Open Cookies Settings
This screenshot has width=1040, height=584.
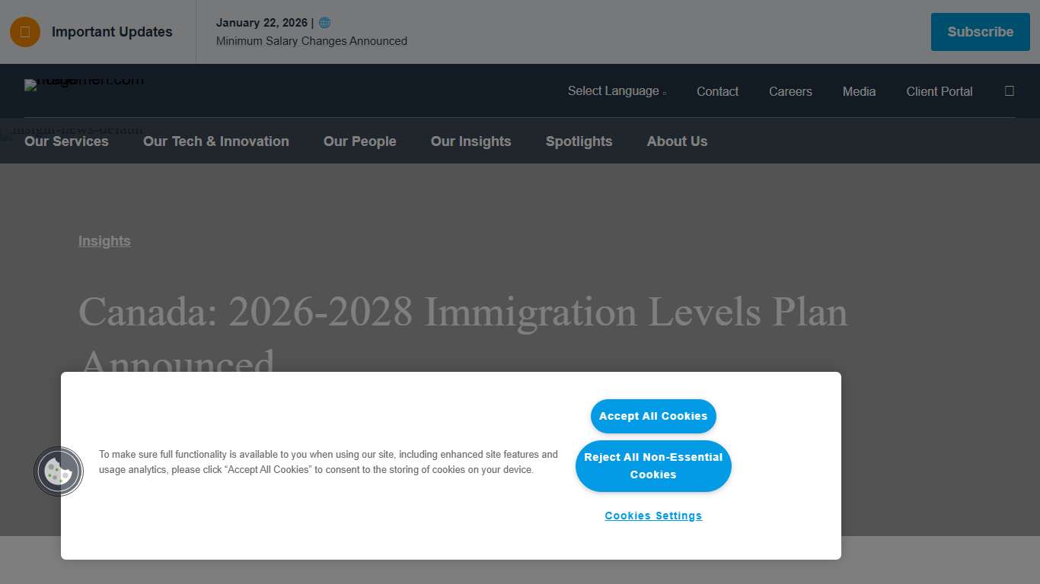click(653, 516)
